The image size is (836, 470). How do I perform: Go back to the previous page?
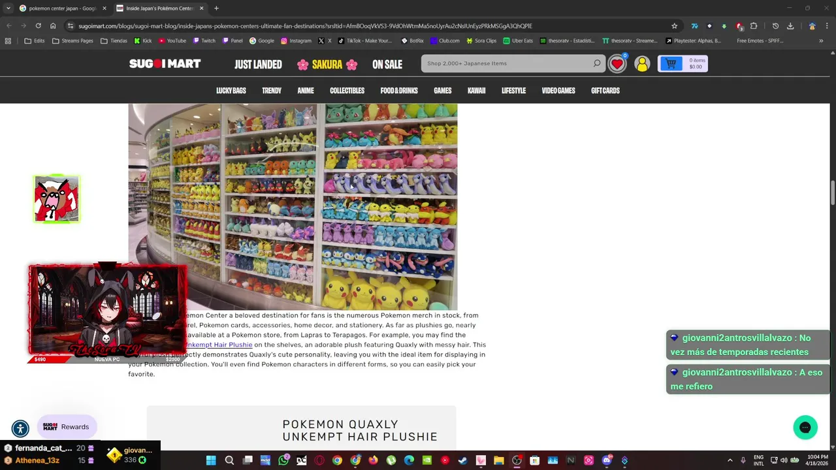(9, 26)
